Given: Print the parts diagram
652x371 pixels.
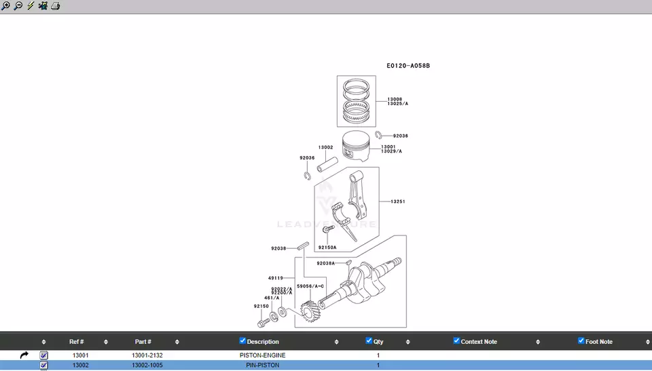Looking at the screenshot, I should pyautogui.click(x=56, y=6).
